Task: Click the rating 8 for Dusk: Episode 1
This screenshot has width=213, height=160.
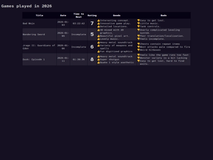Action: [92, 59]
